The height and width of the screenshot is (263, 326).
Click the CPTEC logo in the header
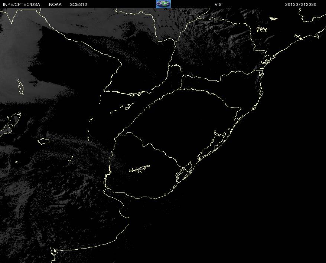163,4
